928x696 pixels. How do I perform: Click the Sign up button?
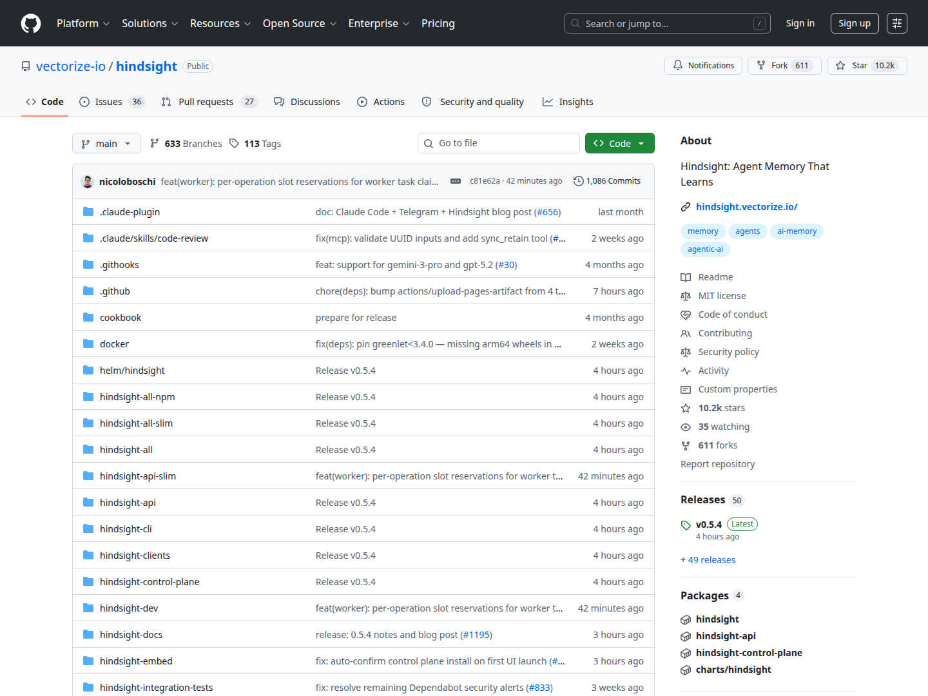click(855, 23)
